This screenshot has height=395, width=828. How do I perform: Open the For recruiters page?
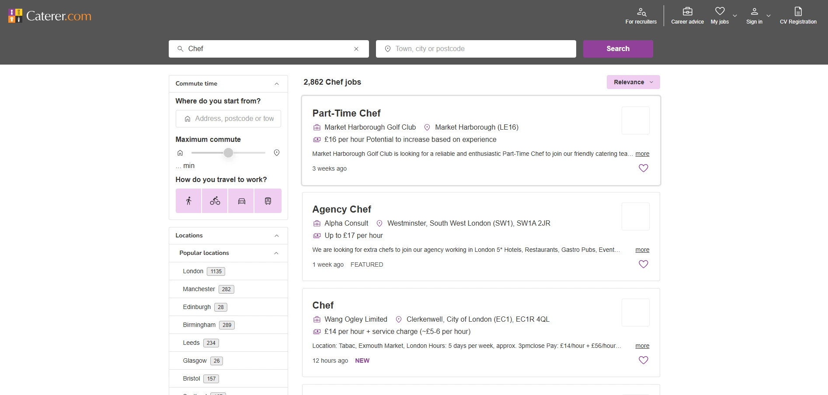click(641, 16)
